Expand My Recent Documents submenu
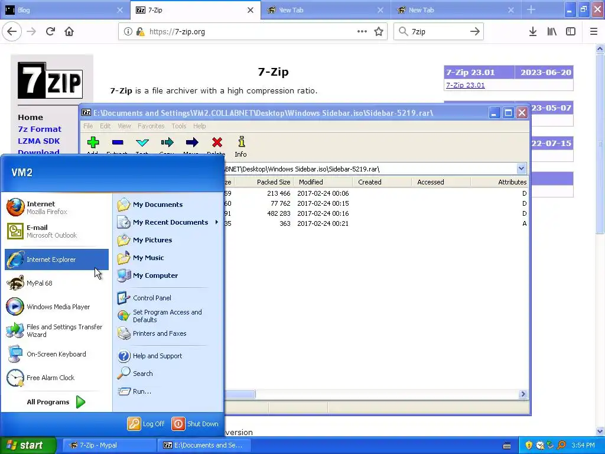 pos(168,222)
